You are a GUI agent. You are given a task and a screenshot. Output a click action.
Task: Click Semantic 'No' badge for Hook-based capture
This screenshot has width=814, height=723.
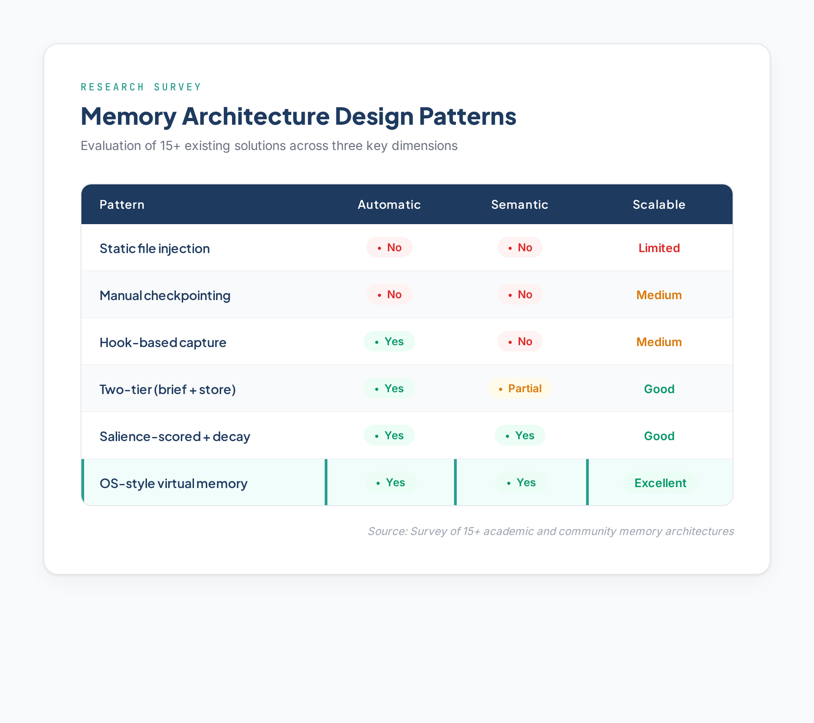(520, 342)
